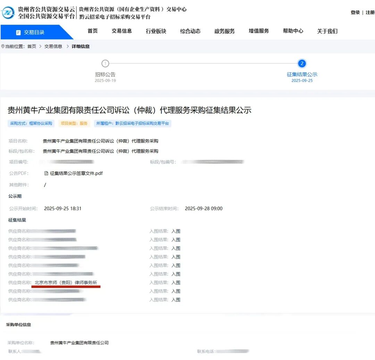Go to 首页 in navigation bar

pos(93,31)
